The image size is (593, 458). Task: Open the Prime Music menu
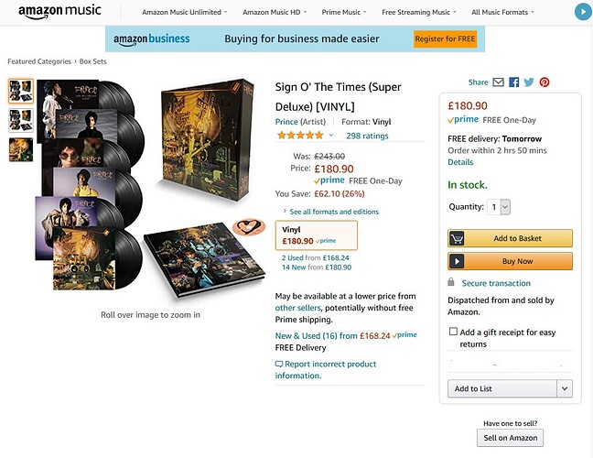click(344, 12)
